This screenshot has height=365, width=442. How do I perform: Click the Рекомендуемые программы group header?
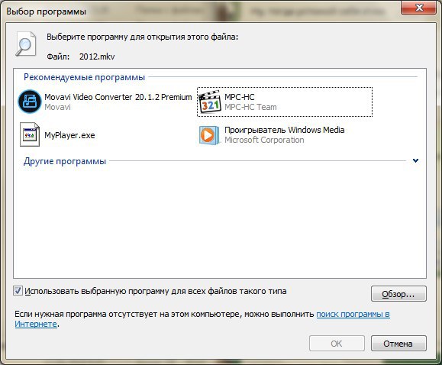tap(84, 77)
